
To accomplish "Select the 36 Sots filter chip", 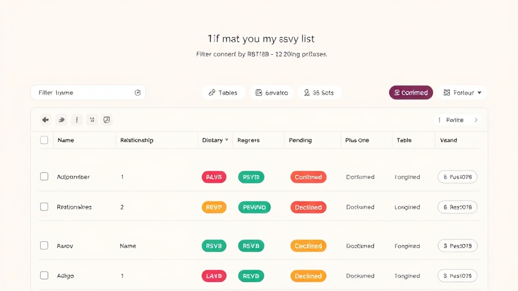I will (x=319, y=93).
